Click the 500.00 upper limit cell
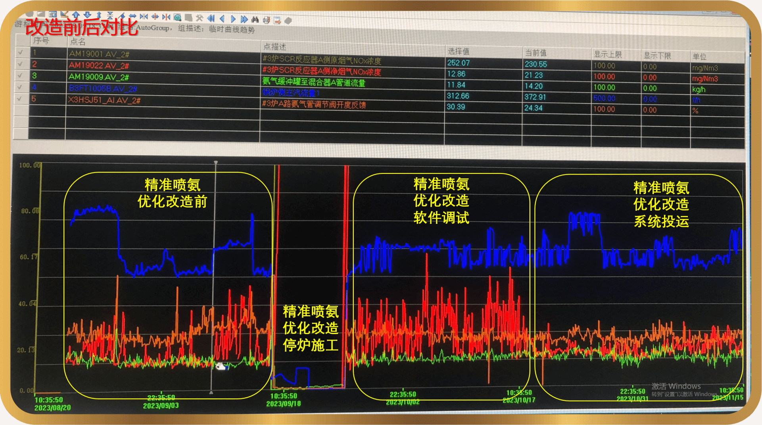 pyautogui.click(x=604, y=98)
